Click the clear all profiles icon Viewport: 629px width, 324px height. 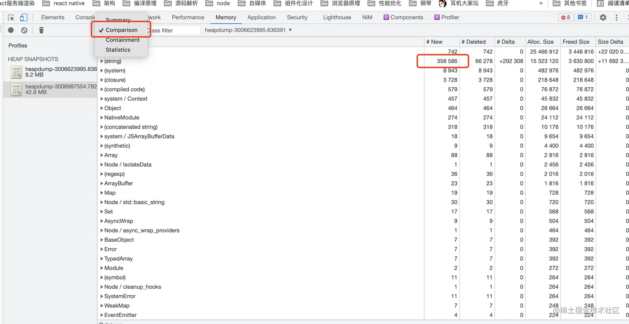coord(24,30)
